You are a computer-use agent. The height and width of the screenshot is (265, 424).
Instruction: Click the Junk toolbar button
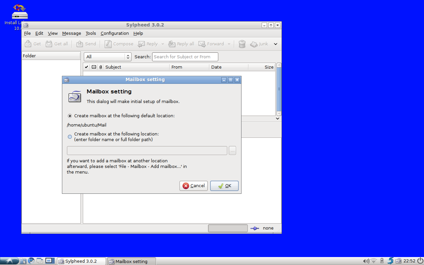click(x=259, y=44)
